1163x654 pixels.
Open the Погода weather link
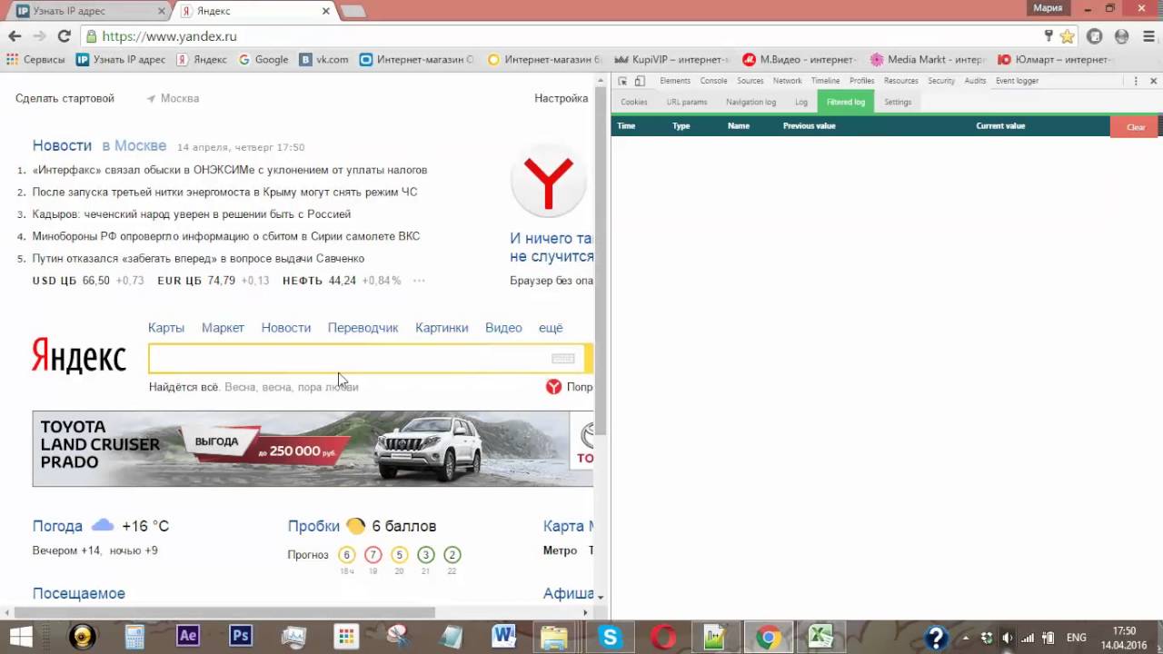[57, 526]
